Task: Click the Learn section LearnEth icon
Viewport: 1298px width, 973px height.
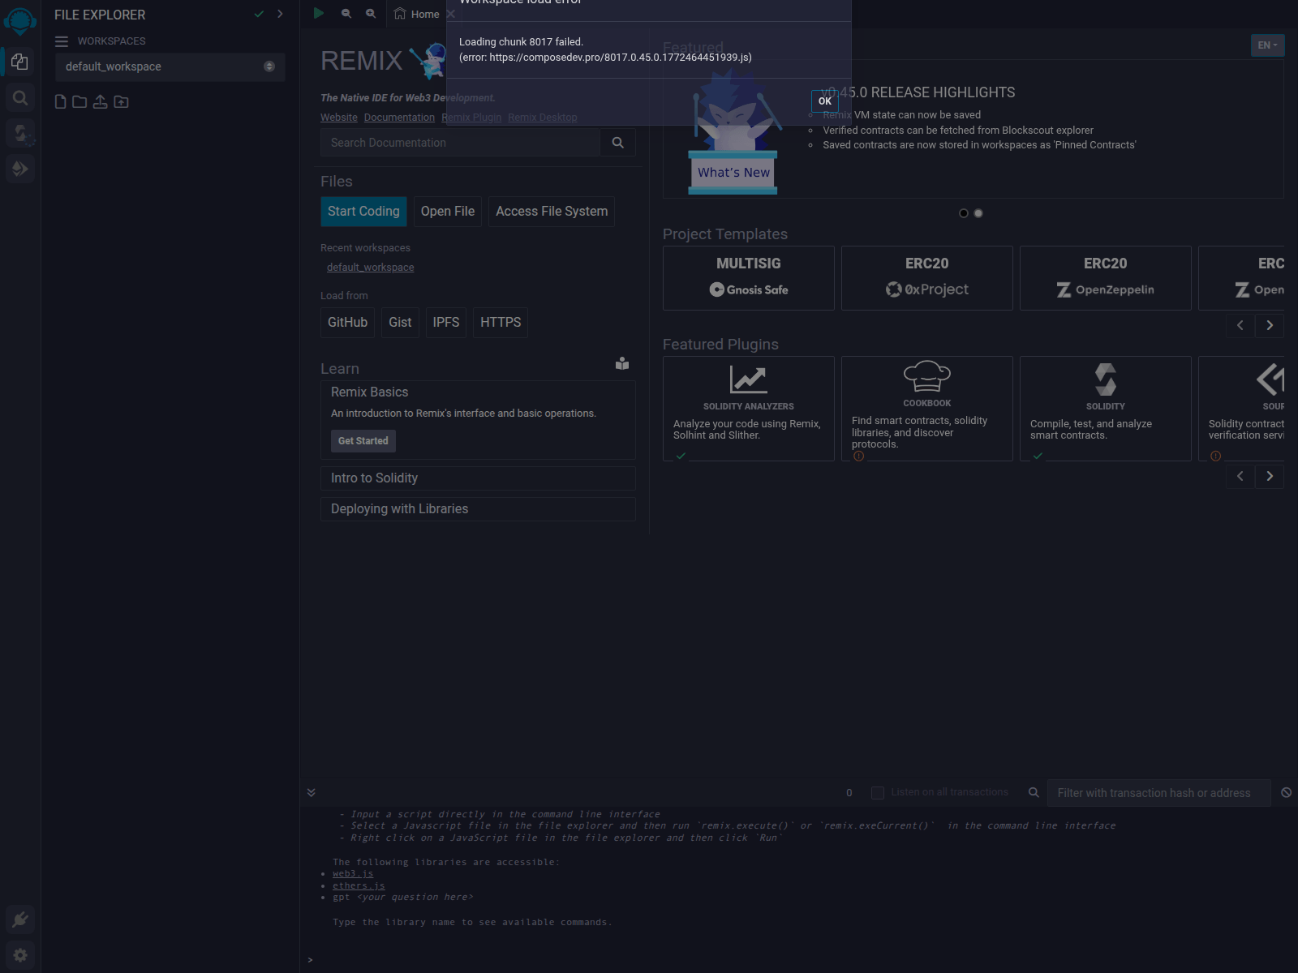Action: click(622, 363)
